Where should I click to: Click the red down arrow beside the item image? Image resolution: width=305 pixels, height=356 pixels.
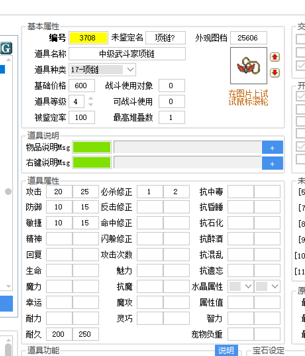tap(275, 73)
